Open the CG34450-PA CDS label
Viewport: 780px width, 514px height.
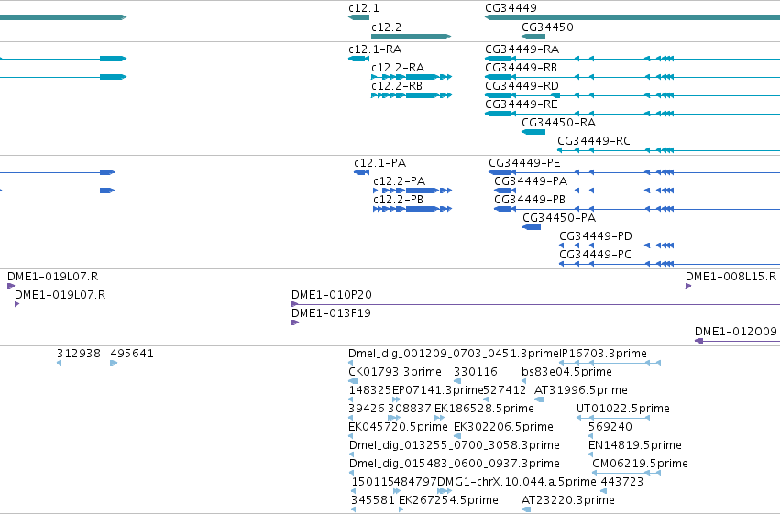click(559, 218)
